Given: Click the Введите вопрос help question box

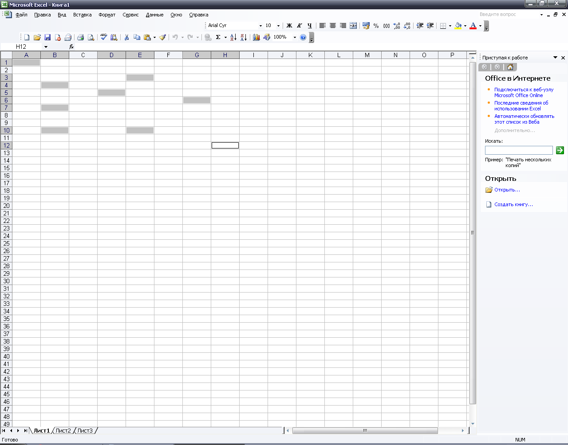Looking at the screenshot, I should tap(508, 15).
